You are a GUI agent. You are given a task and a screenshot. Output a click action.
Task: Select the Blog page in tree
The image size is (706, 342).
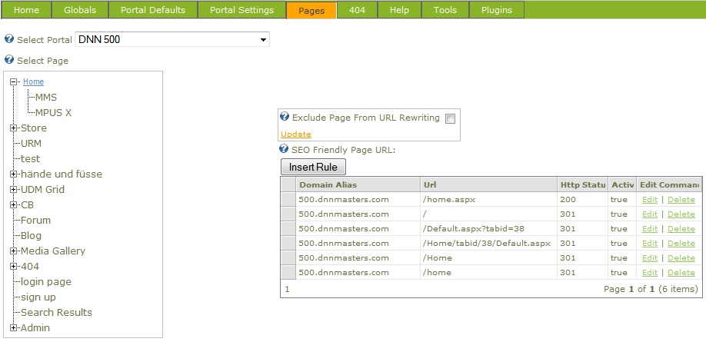point(31,236)
